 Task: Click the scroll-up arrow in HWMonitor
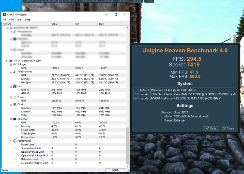(128, 28)
